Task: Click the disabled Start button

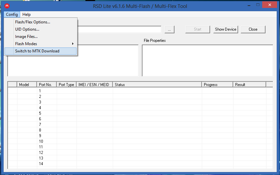Action: [198, 29]
